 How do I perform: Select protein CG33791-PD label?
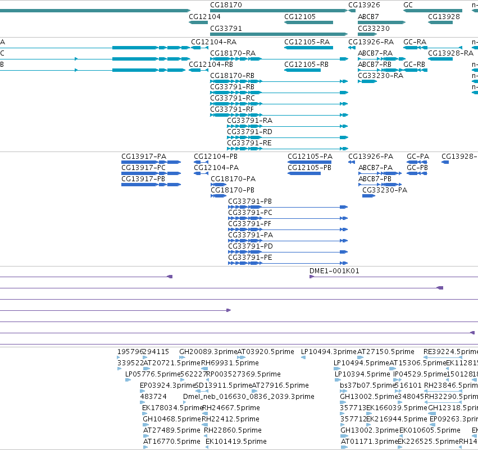[x=251, y=246]
